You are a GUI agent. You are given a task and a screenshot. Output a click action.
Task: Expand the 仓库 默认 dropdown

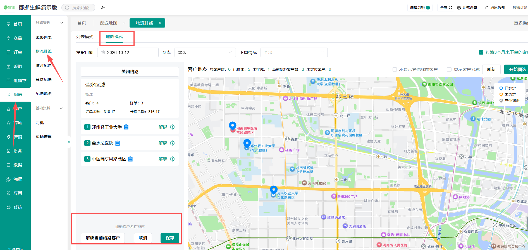click(x=205, y=52)
